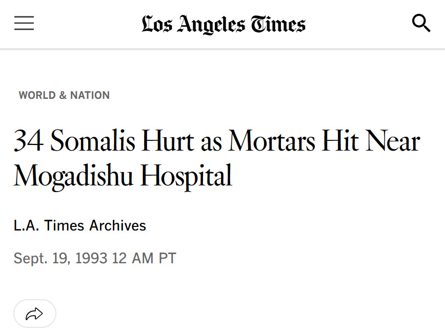Click the number "34" in the headline
Screen dimensions: 445x335
click(28, 141)
